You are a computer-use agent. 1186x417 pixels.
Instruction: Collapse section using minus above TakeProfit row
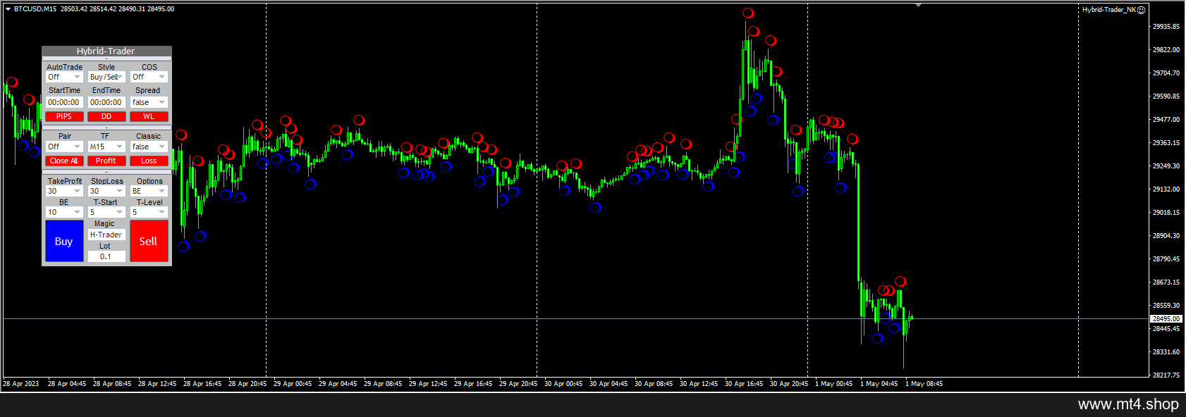coord(106,172)
